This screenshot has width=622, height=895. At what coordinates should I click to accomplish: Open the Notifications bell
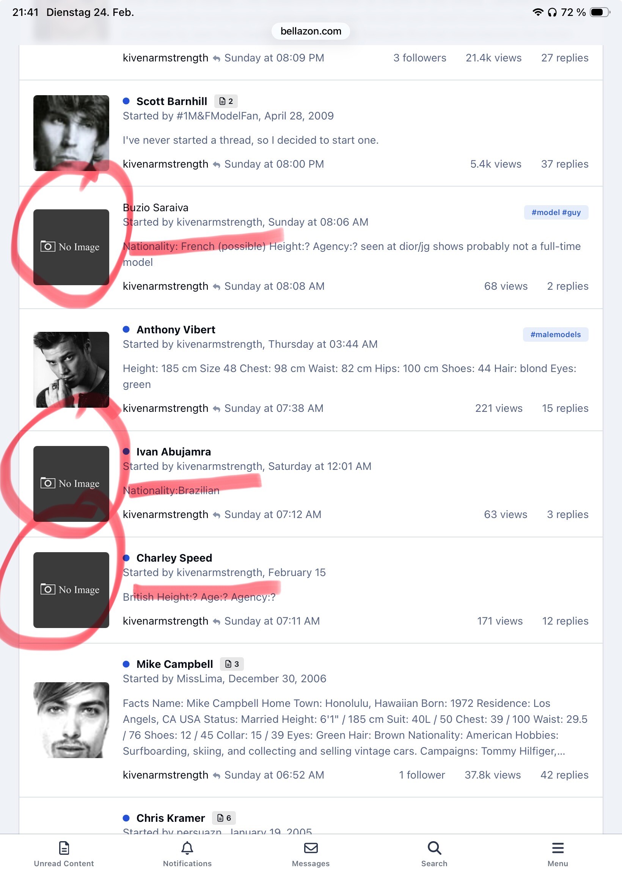pyautogui.click(x=187, y=854)
